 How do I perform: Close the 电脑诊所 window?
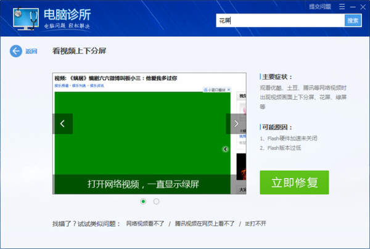tap(363, 6)
